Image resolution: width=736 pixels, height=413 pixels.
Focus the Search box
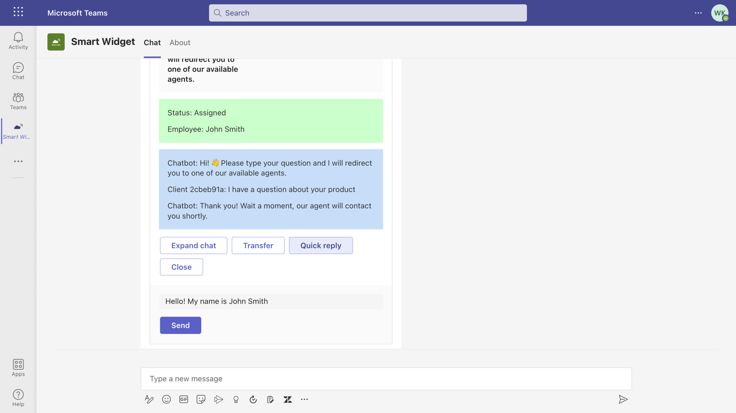pyautogui.click(x=368, y=13)
